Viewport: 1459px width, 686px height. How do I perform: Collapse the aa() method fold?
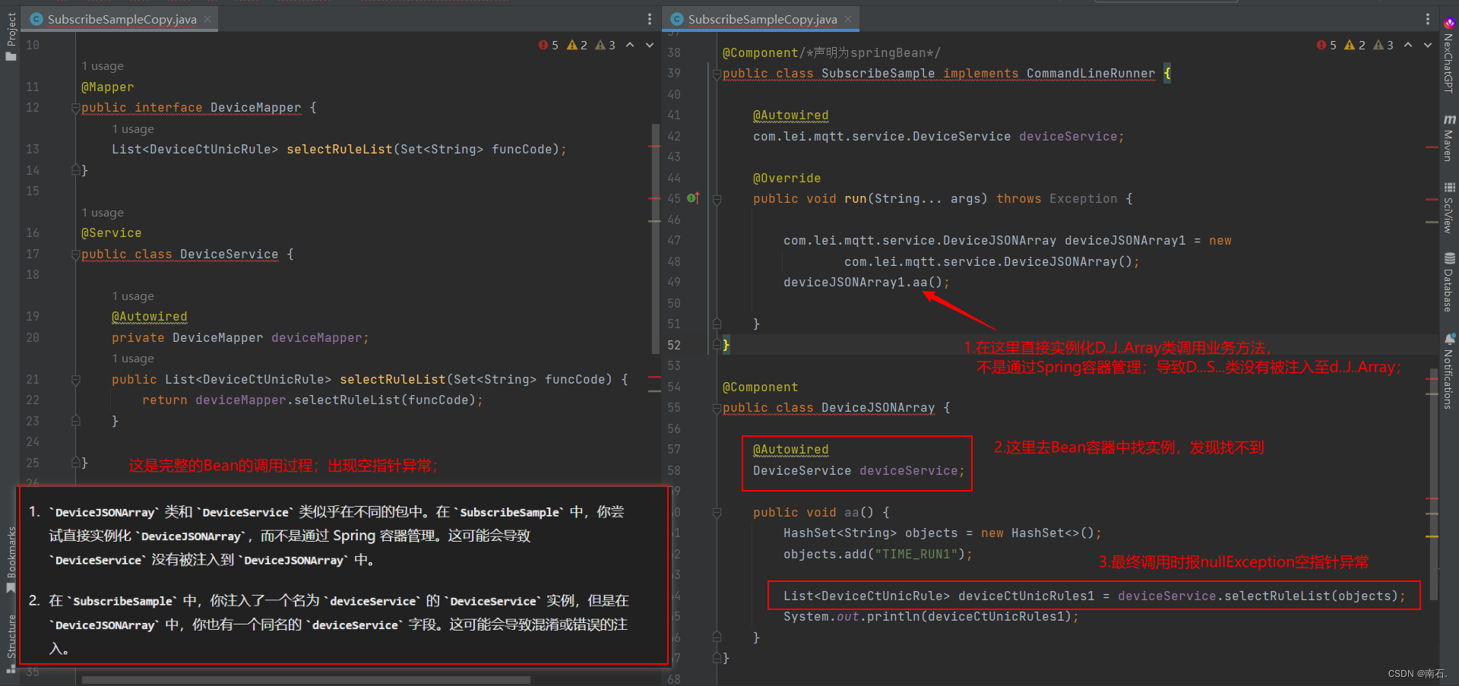pos(717,513)
